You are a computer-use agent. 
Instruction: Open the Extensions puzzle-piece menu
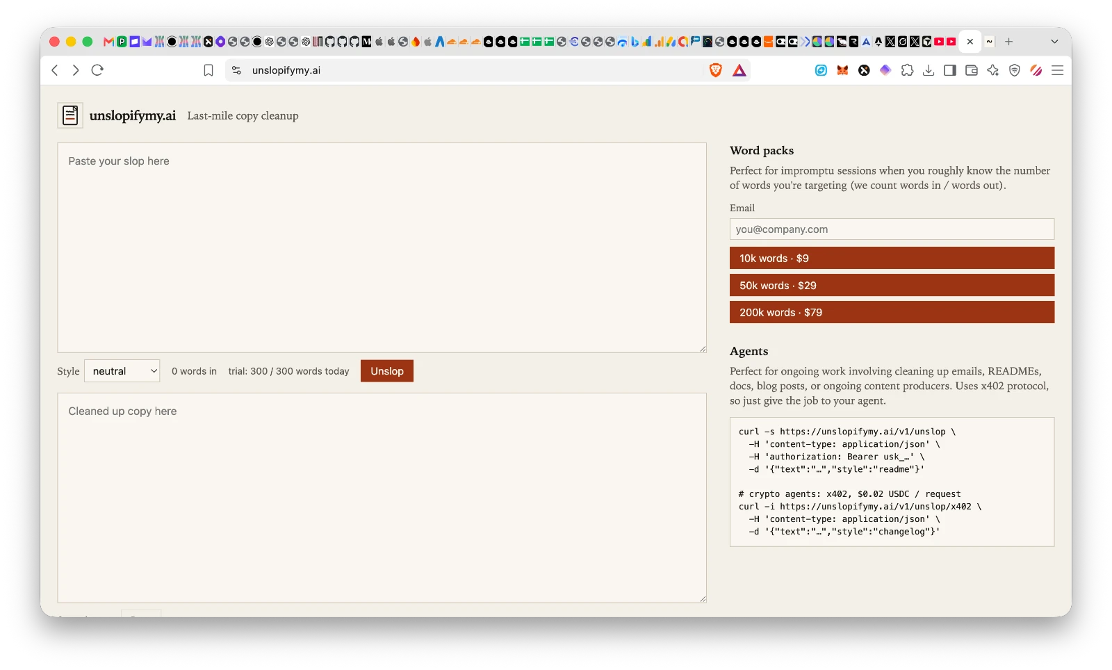coord(907,70)
